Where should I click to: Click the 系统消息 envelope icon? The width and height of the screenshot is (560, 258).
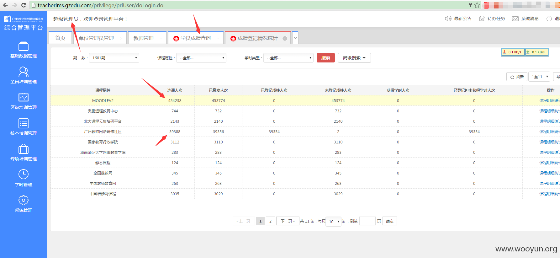(x=515, y=19)
